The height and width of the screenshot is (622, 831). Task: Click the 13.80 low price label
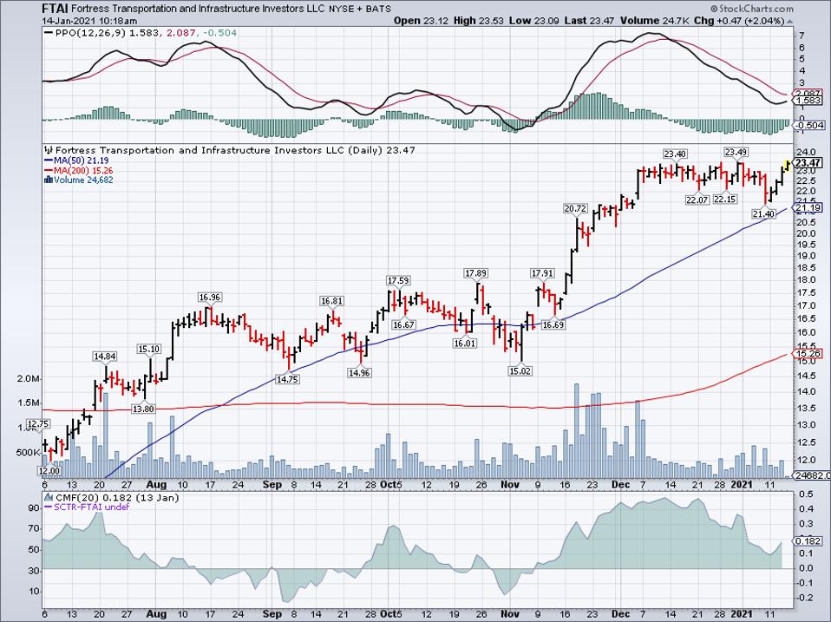click(144, 409)
